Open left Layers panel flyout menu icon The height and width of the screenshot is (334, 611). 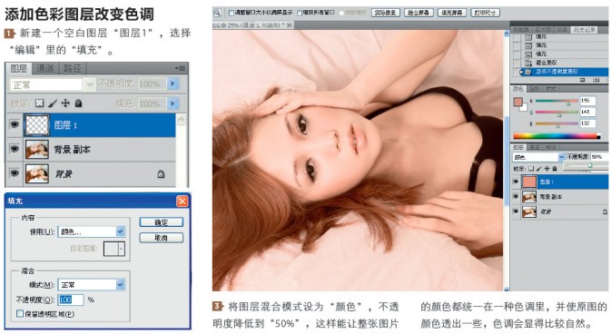181,68
